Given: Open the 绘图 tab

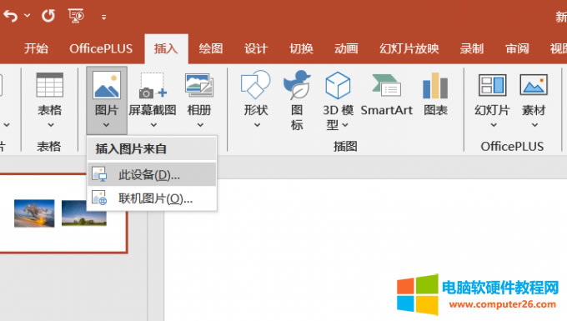Looking at the screenshot, I should [211, 48].
